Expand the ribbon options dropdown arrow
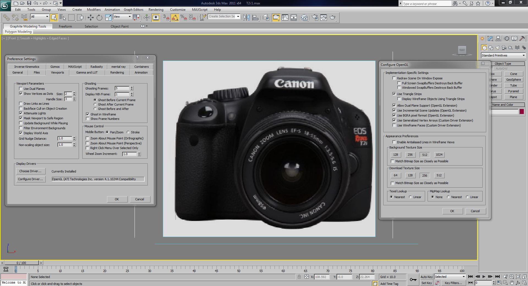 pyautogui.click(x=147, y=26)
